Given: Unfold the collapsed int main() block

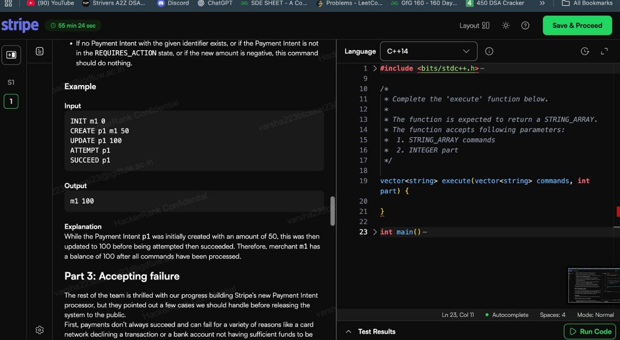Looking at the screenshot, I should point(375,232).
